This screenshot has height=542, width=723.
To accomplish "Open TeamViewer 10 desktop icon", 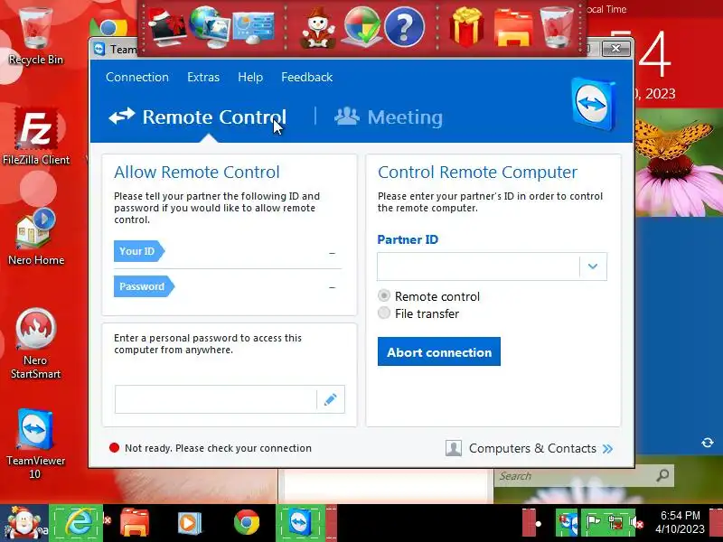I will pyautogui.click(x=35, y=444).
